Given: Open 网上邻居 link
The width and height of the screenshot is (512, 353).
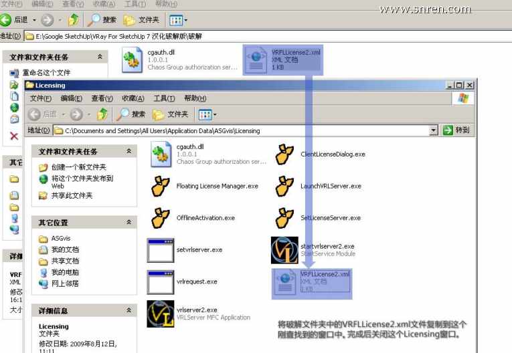Looking at the screenshot, I should click(x=59, y=283).
